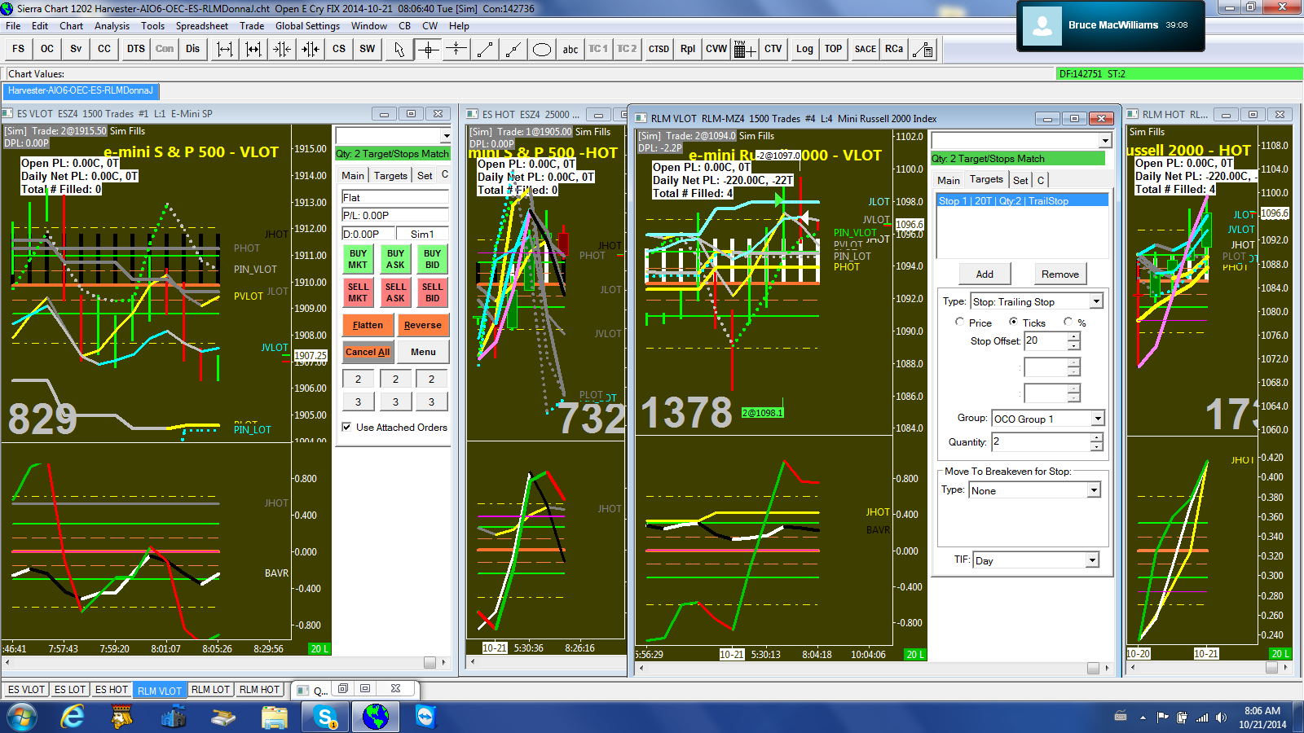1304x733 pixels.
Task: Toggle the Use Attached Orders checkbox
Action: click(346, 427)
